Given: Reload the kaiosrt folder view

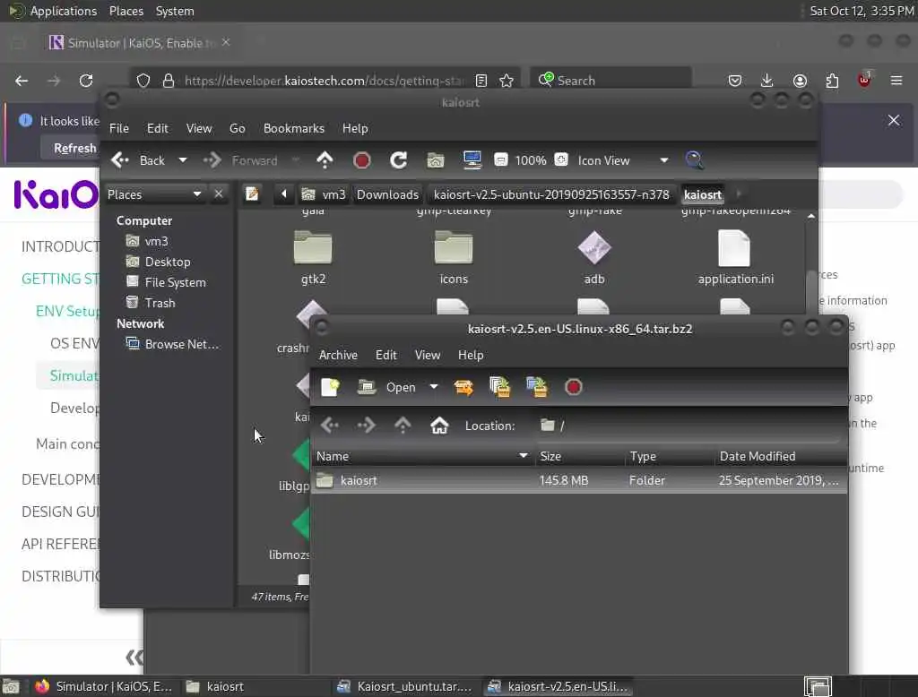Looking at the screenshot, I should 399,159.
